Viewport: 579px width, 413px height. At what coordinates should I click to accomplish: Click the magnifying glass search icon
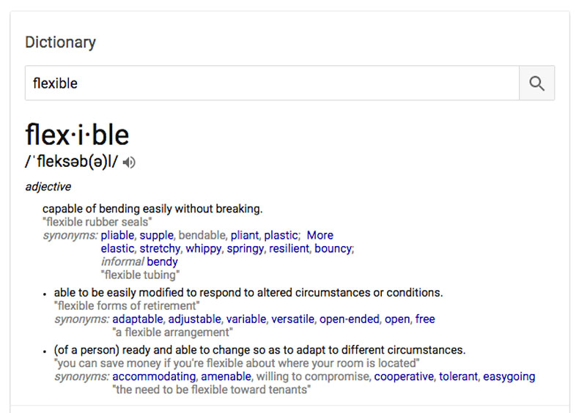point(536,83)
